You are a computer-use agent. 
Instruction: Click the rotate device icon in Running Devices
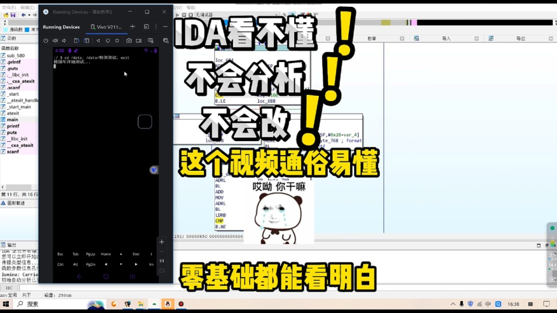(77, 41)
